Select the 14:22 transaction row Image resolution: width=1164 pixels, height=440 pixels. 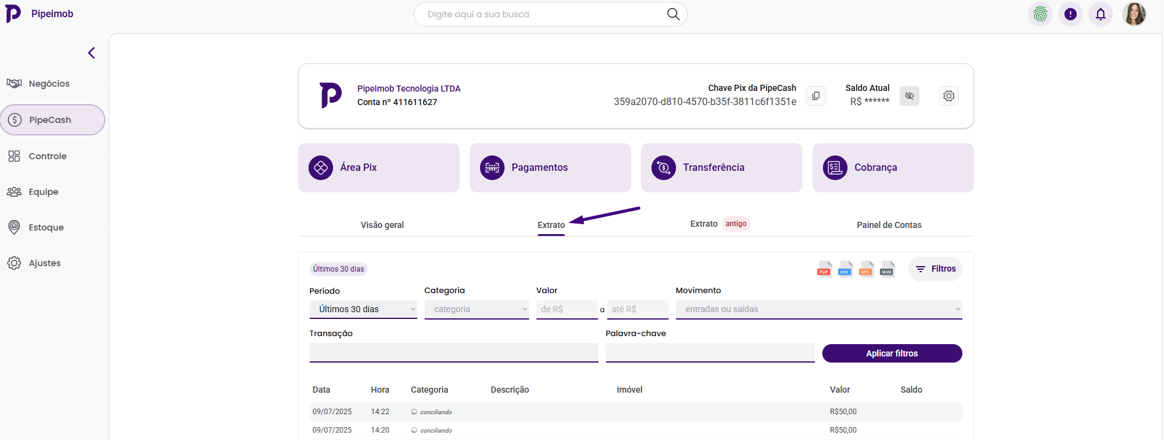click(636, 412)
